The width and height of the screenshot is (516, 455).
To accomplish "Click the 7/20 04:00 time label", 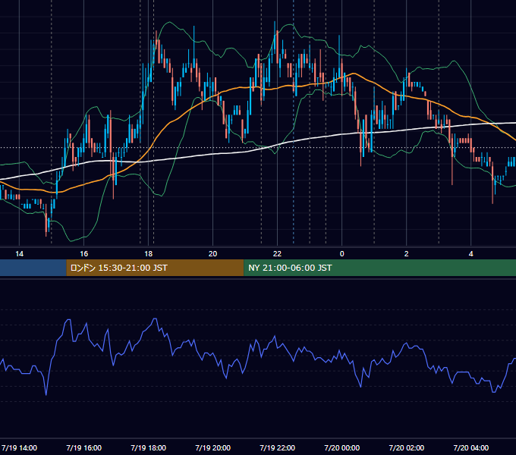I will [471, 447].
